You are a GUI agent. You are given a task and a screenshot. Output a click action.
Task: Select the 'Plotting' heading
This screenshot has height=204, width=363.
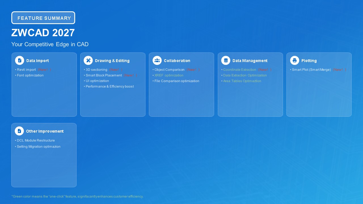(309, 61)
